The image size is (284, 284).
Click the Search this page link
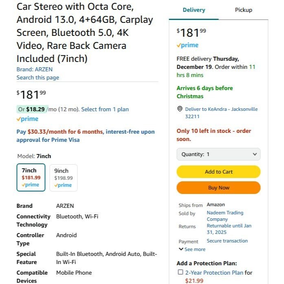[37, 77]
